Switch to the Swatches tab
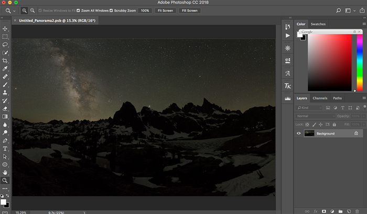 pos(318,24)
